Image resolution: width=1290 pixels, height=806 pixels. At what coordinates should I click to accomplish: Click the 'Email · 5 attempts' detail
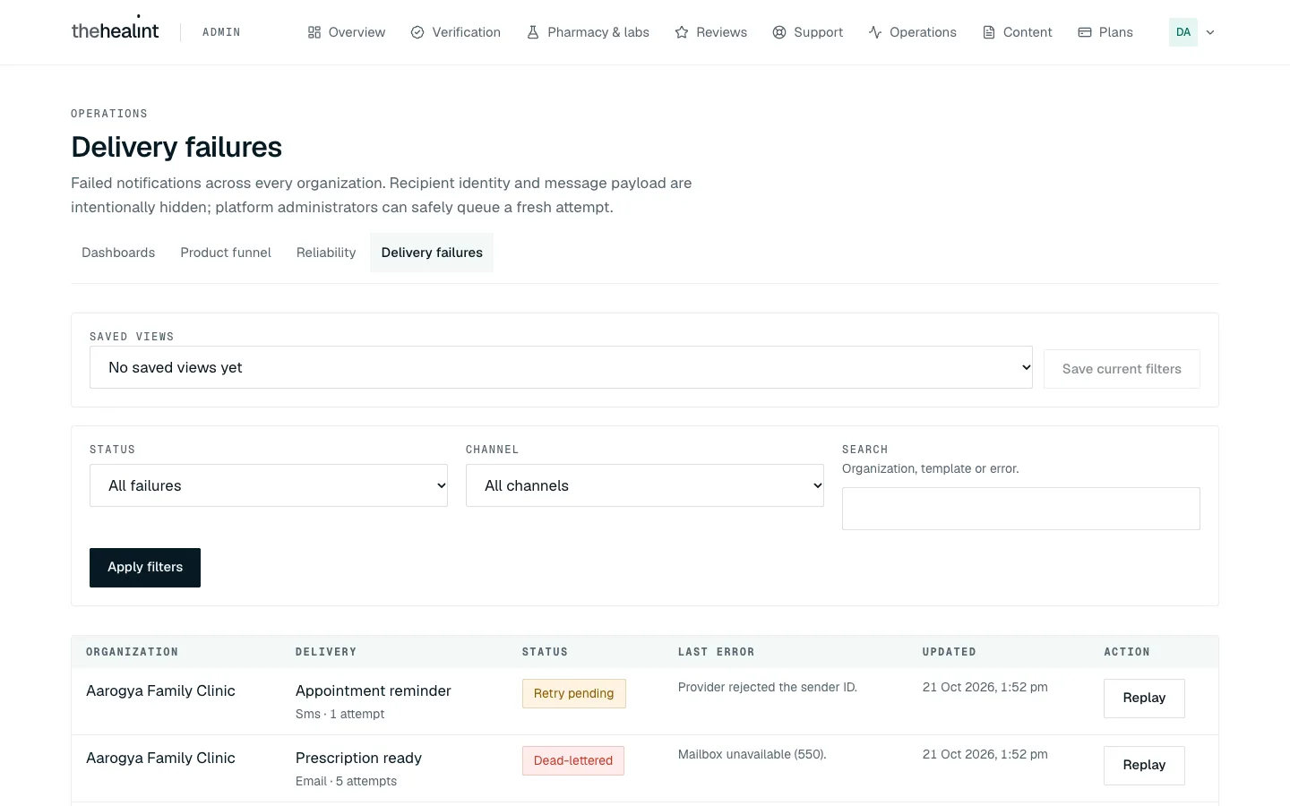[x=346, y=781]
